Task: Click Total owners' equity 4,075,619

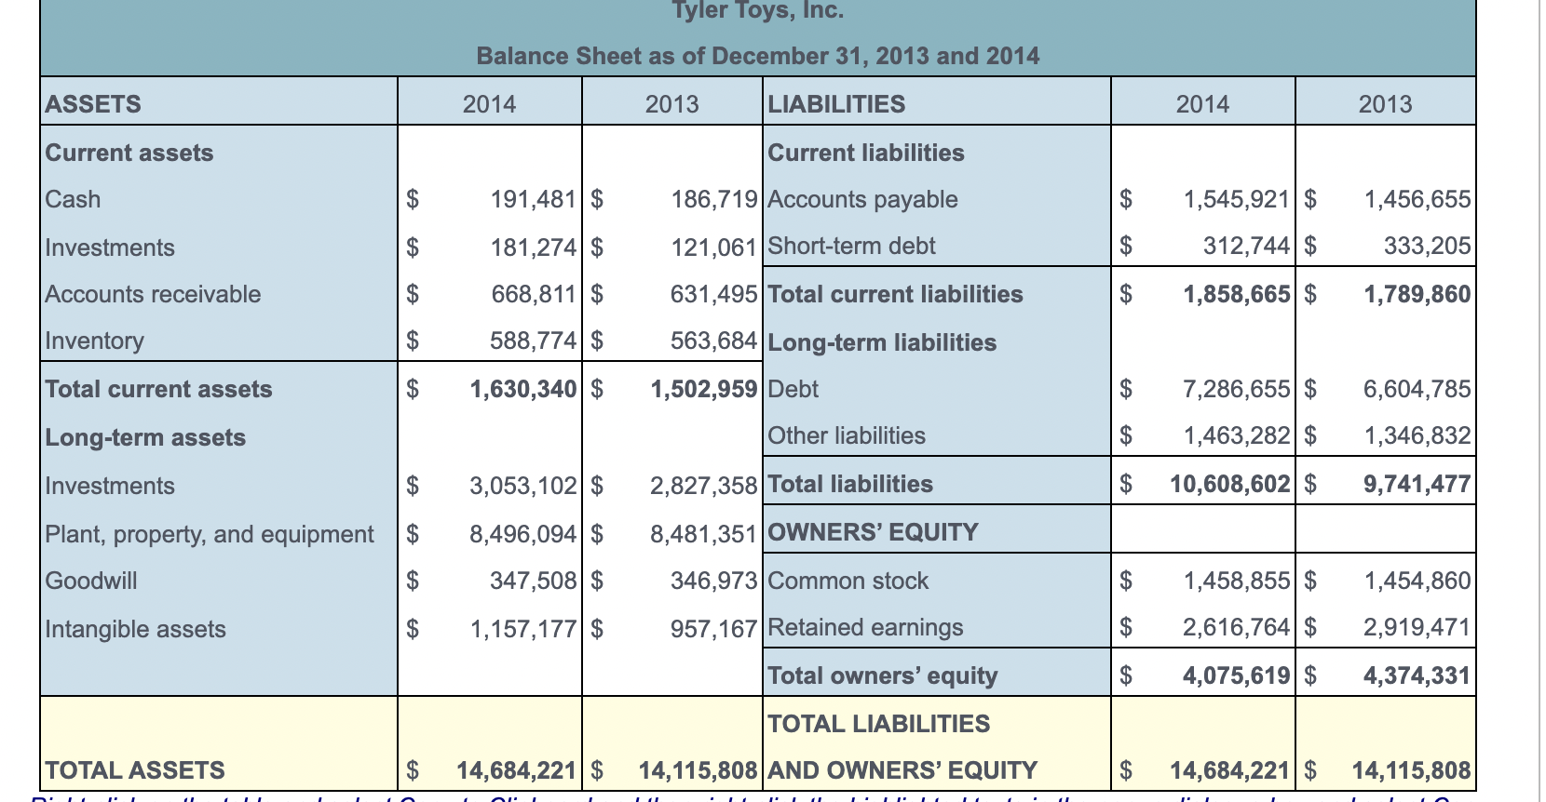Action: [x=1237, y=676]
